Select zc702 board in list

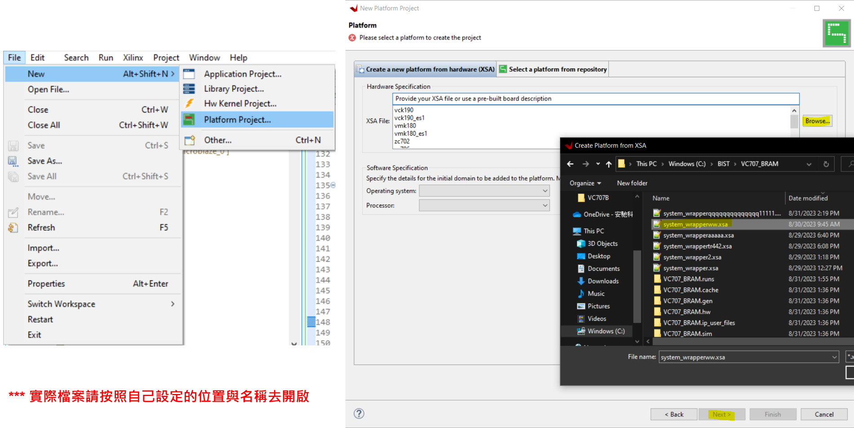pos(402,141)
